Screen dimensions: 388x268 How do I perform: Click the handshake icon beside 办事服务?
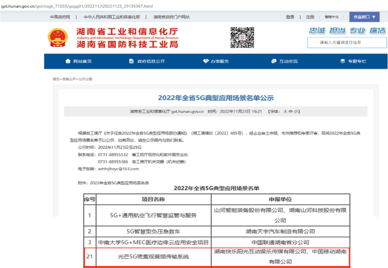(206, 61)
